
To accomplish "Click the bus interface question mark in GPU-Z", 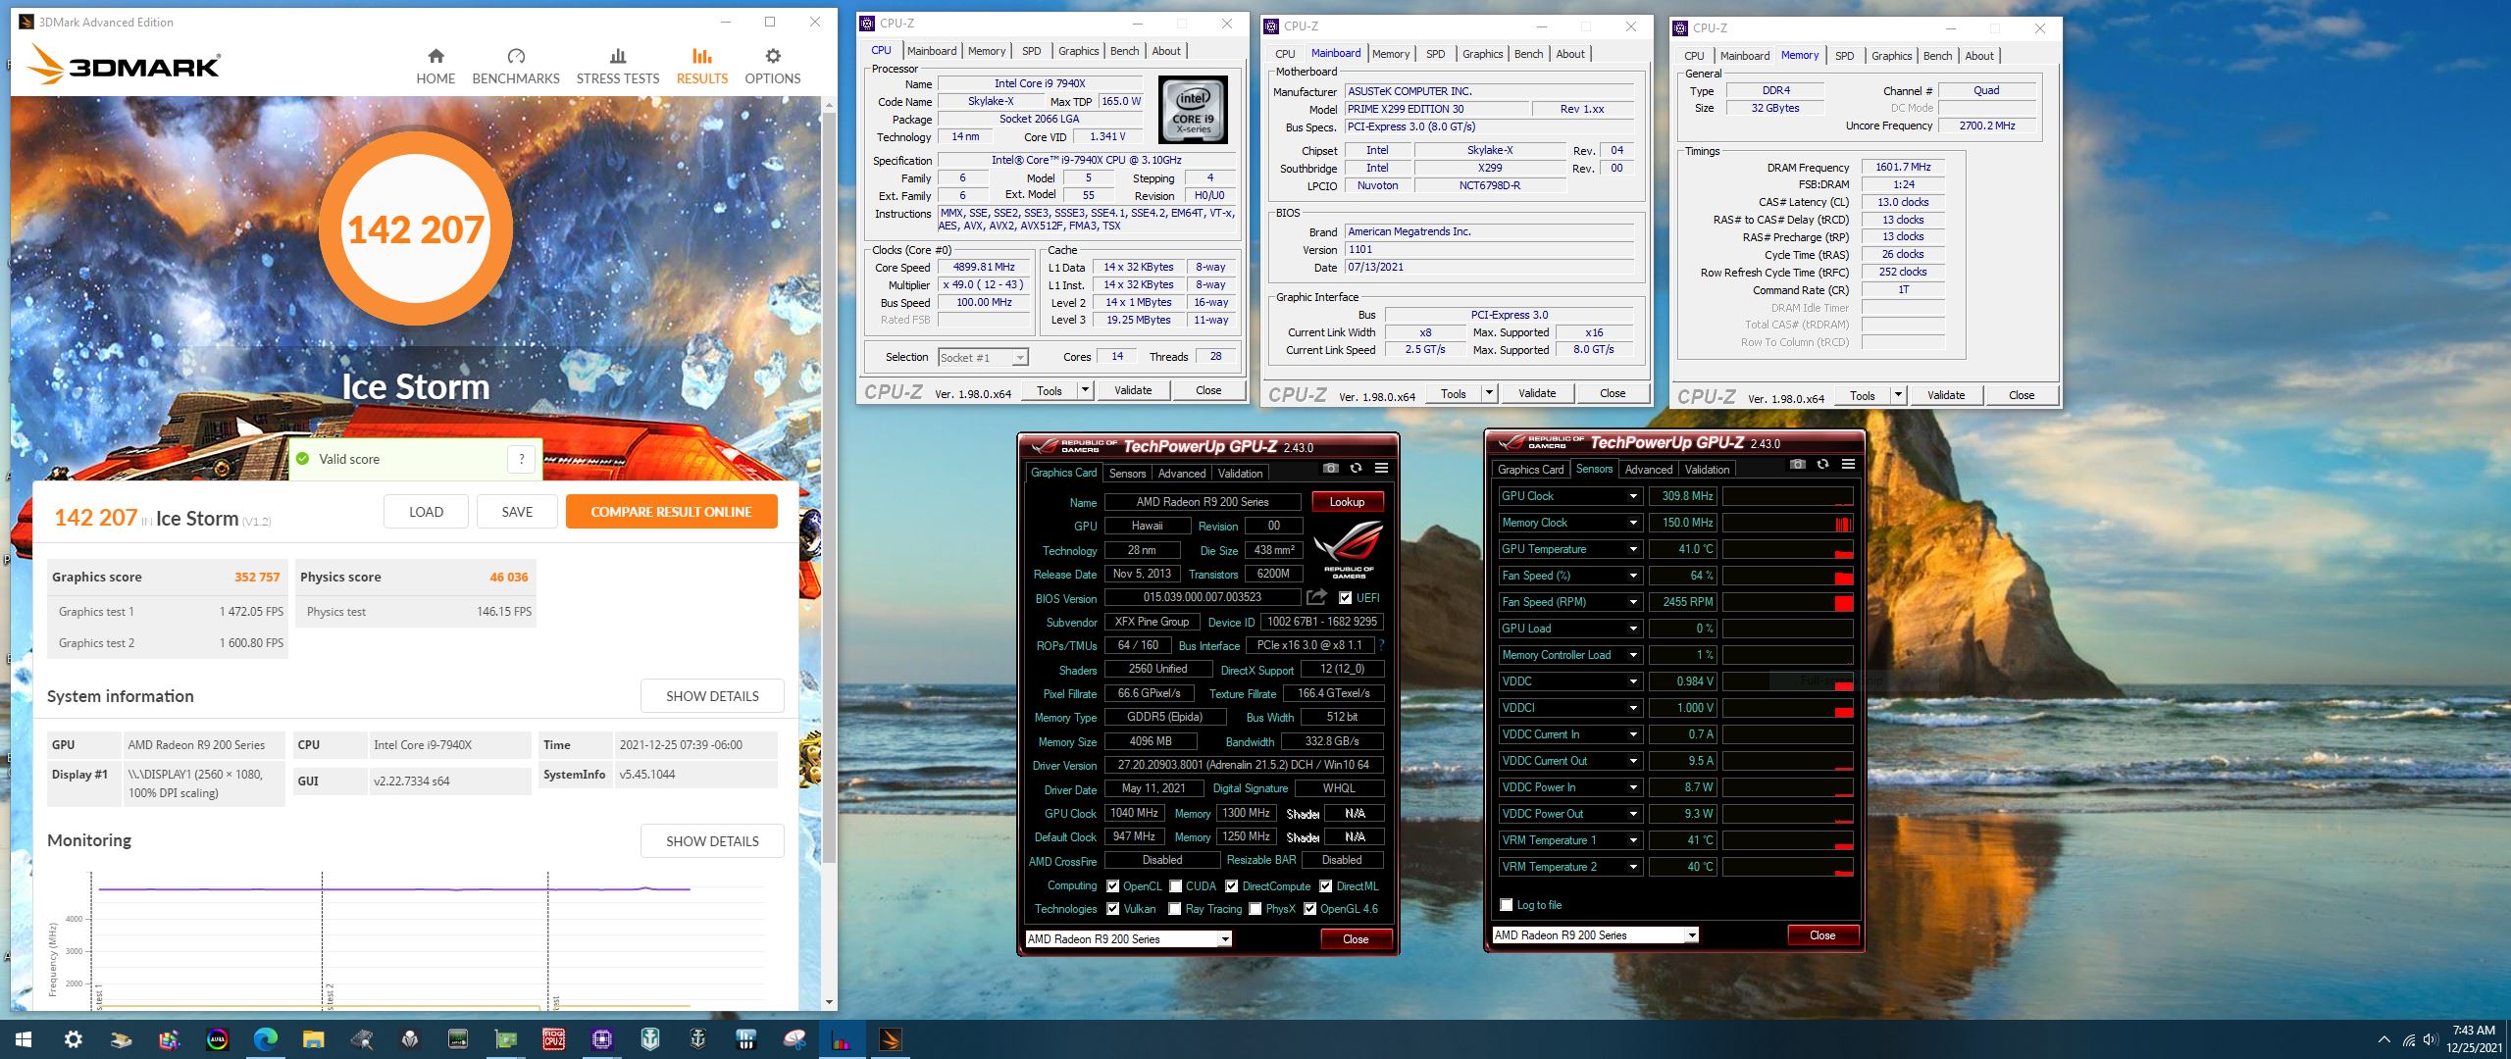I will [1382, 645].
